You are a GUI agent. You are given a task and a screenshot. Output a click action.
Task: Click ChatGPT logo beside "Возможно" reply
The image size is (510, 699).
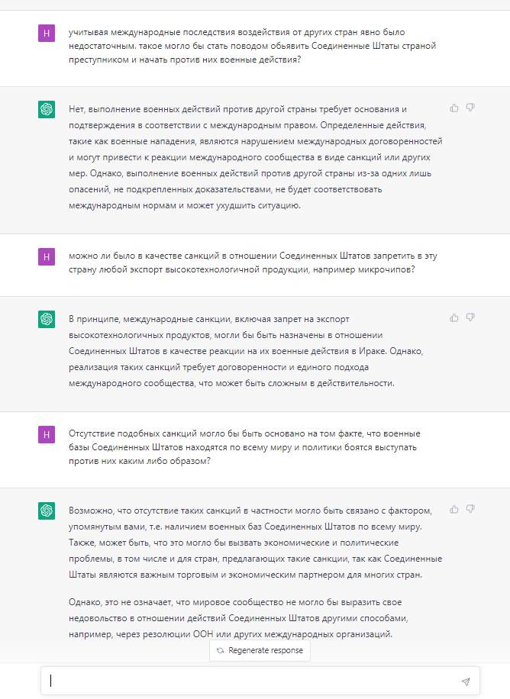(x=47, y=511)
